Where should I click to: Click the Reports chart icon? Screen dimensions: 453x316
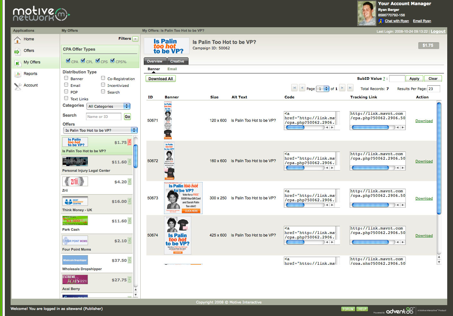[17, 74]
